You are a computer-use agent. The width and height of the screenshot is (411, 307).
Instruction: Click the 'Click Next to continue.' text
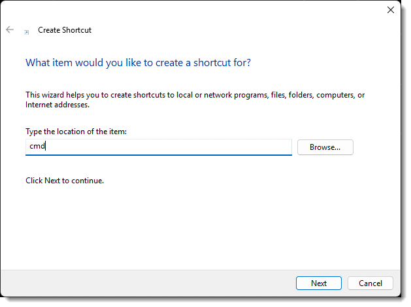tap(65, 181)
